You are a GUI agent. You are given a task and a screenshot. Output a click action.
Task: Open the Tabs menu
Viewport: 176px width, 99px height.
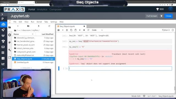(x=46, y=22)
